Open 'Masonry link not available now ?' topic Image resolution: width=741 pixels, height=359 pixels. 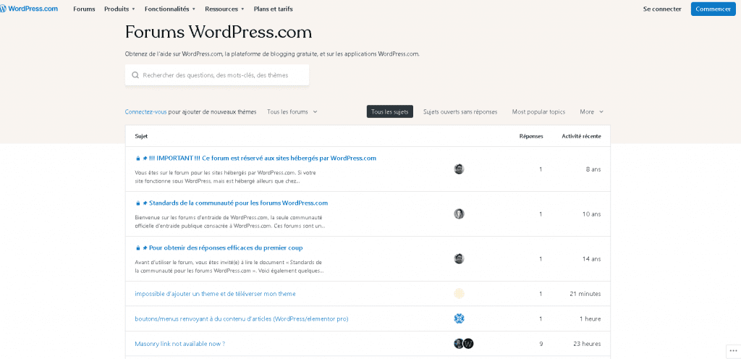point(179,344)
